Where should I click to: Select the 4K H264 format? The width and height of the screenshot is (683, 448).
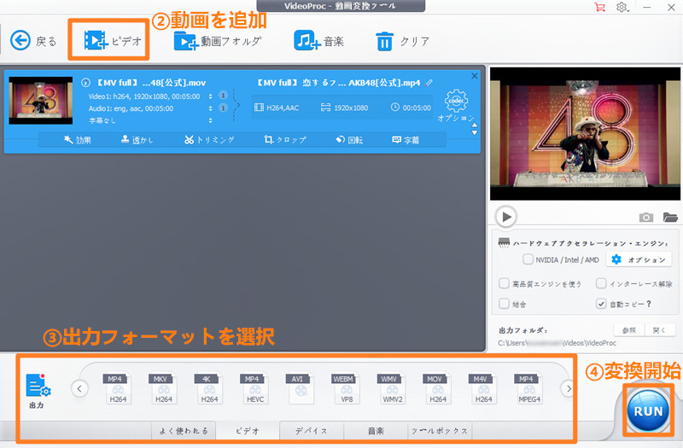(209, 388)
